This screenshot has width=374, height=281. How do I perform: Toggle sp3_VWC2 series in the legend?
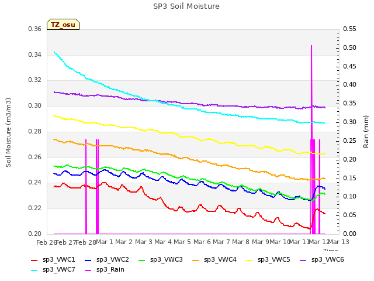pyautogui.click(x=106, y=260)
